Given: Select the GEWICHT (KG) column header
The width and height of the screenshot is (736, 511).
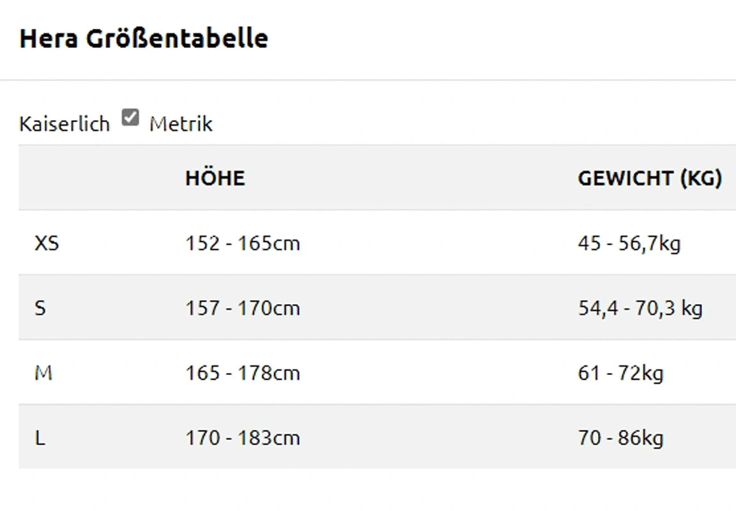Looking at the screenshot, I should (650, 178).
